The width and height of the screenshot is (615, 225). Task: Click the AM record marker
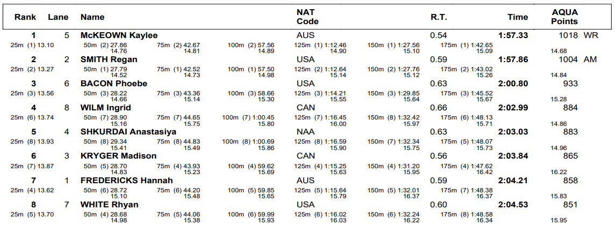[x=590, y=59]
